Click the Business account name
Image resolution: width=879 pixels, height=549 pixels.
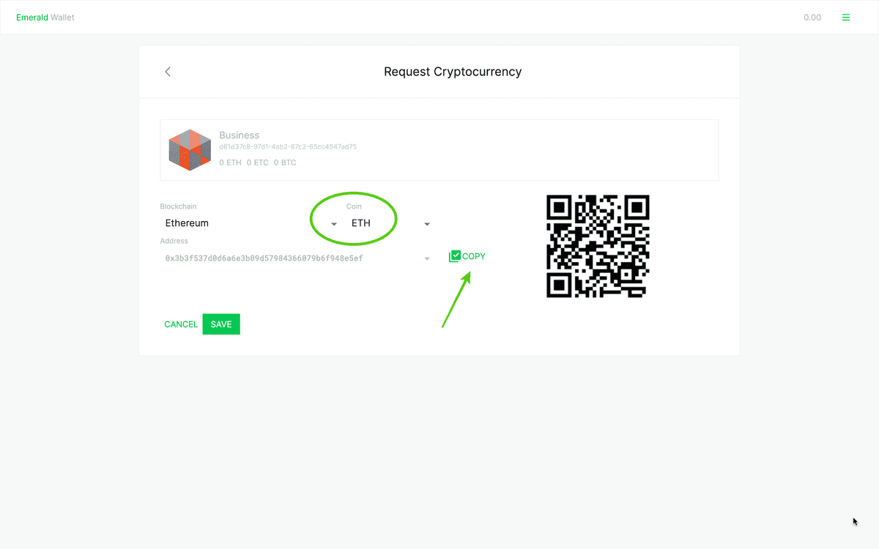pyautogui.click(x=240, y=135)
